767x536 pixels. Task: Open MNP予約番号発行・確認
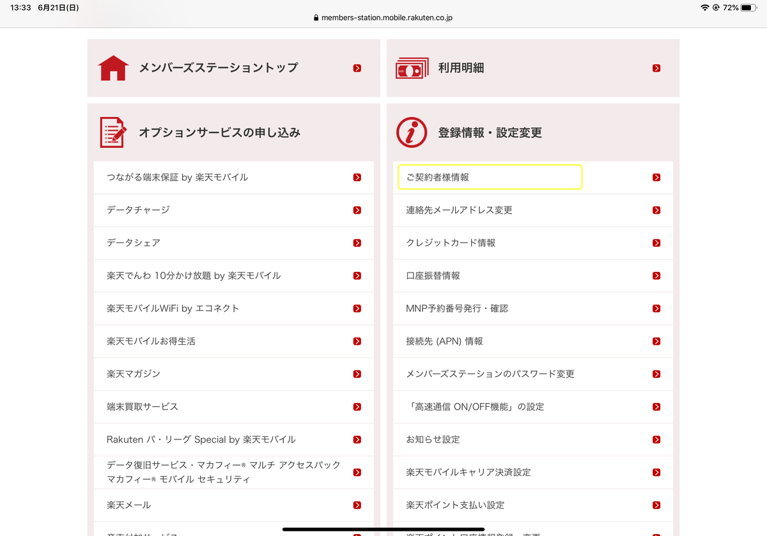(533, 308)
